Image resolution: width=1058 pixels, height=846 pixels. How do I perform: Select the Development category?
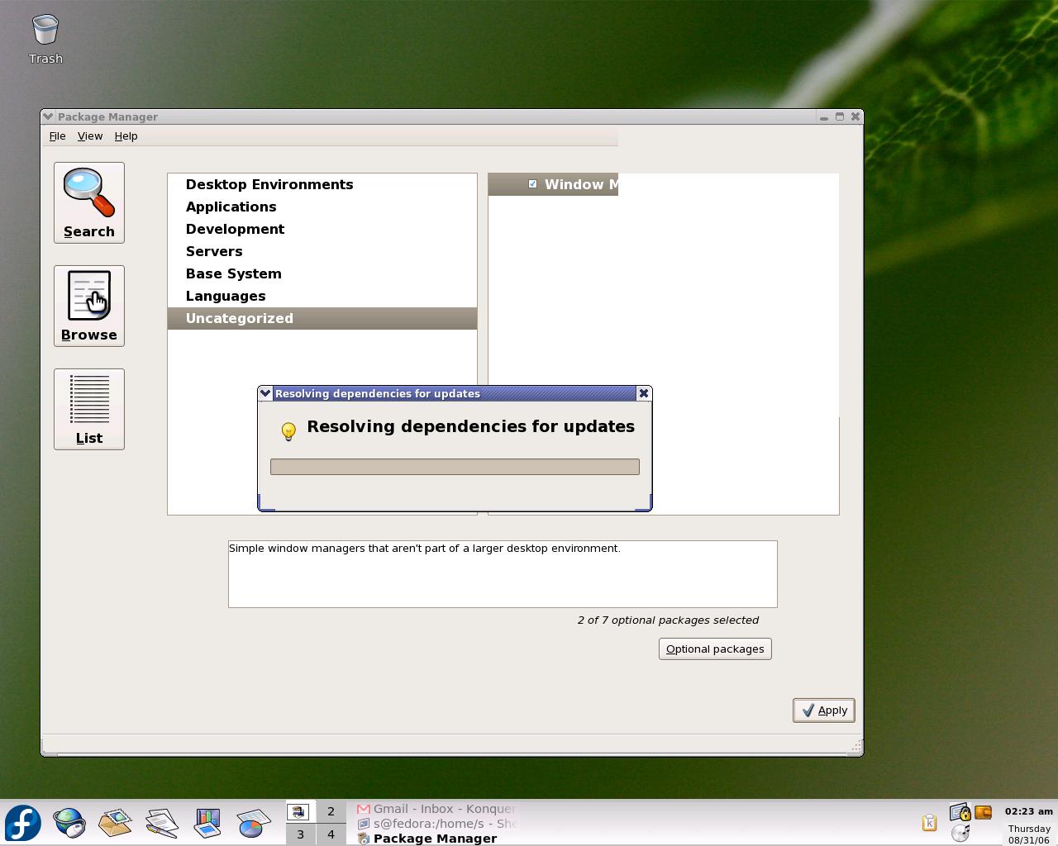[x=322, y=229]
